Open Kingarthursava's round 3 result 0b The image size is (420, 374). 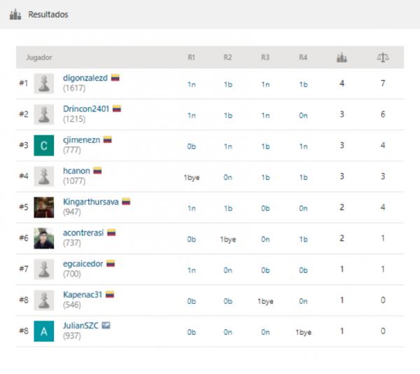[265, 208]
